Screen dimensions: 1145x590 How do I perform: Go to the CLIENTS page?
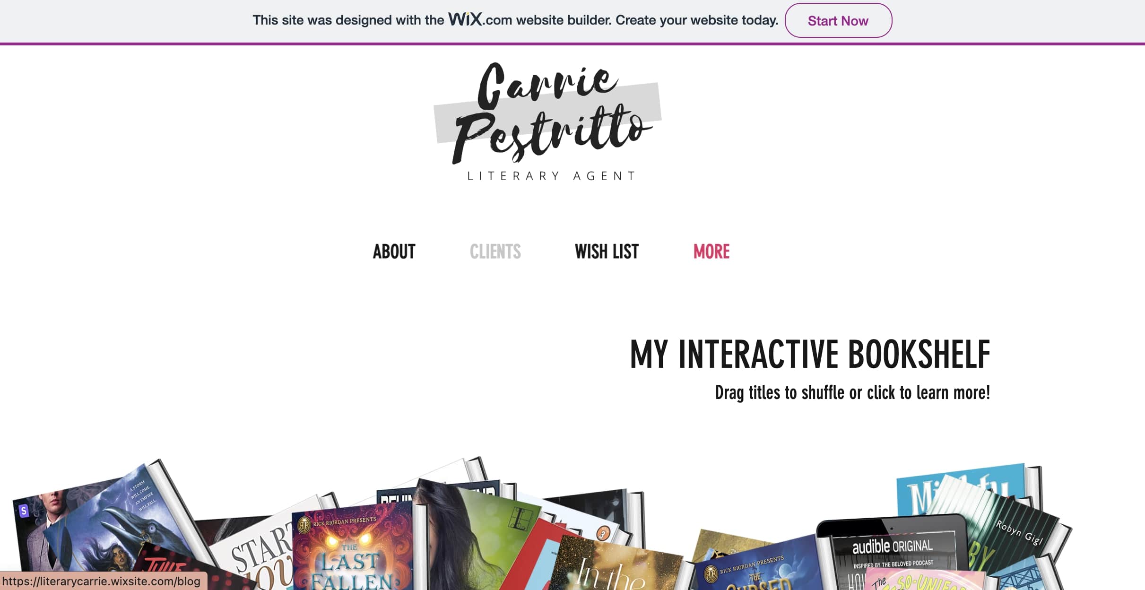click(x=495, y=252)
